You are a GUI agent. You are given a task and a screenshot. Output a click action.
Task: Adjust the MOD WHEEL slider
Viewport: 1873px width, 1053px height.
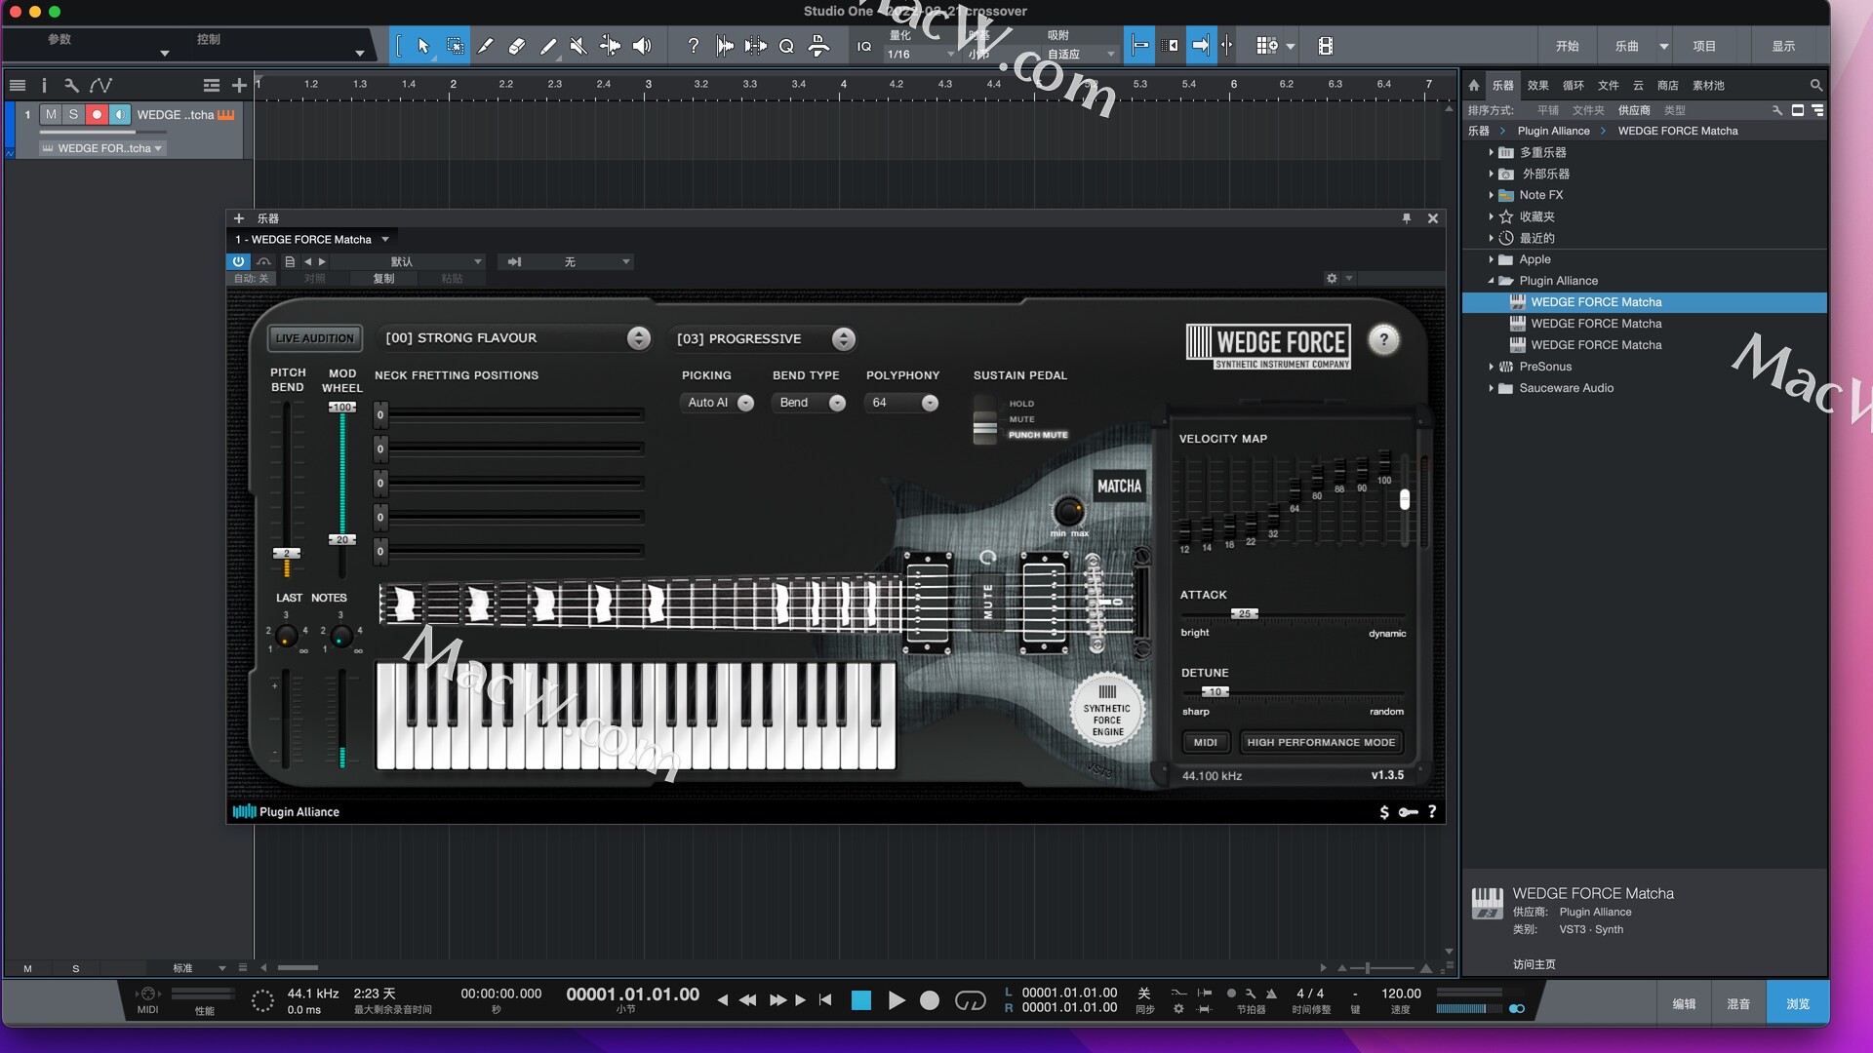(341, 473)
